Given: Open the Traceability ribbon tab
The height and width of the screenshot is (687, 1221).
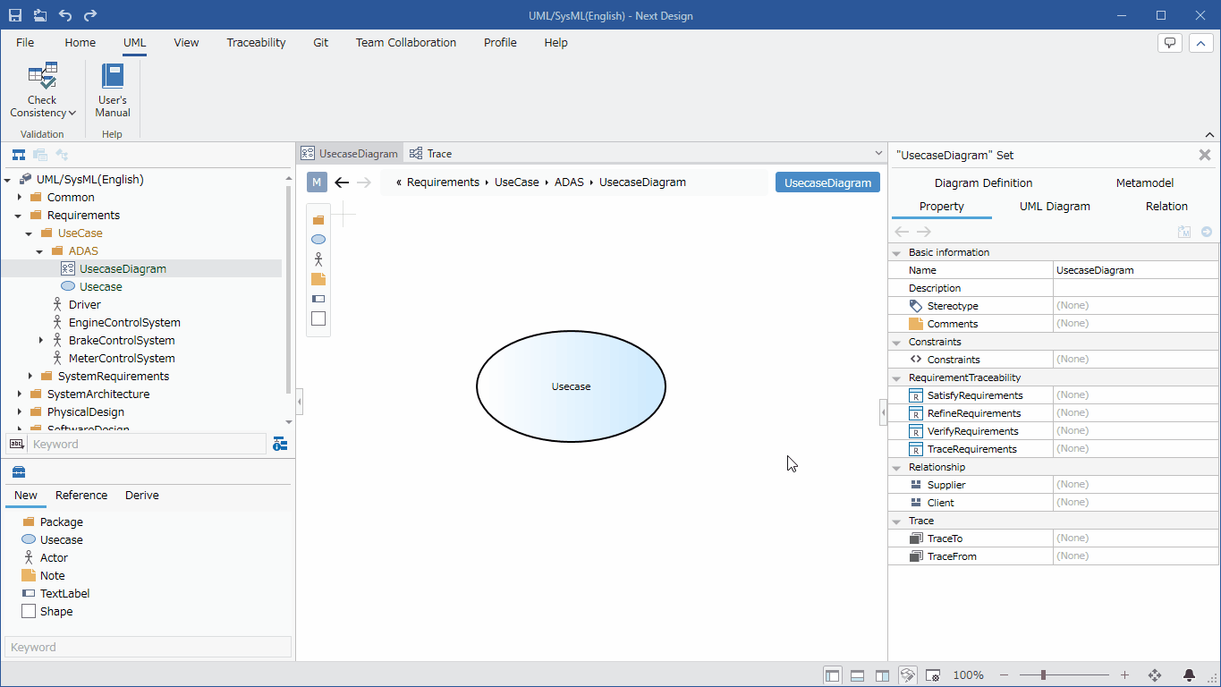Looking at the screenshot, I should coord(256,42).
